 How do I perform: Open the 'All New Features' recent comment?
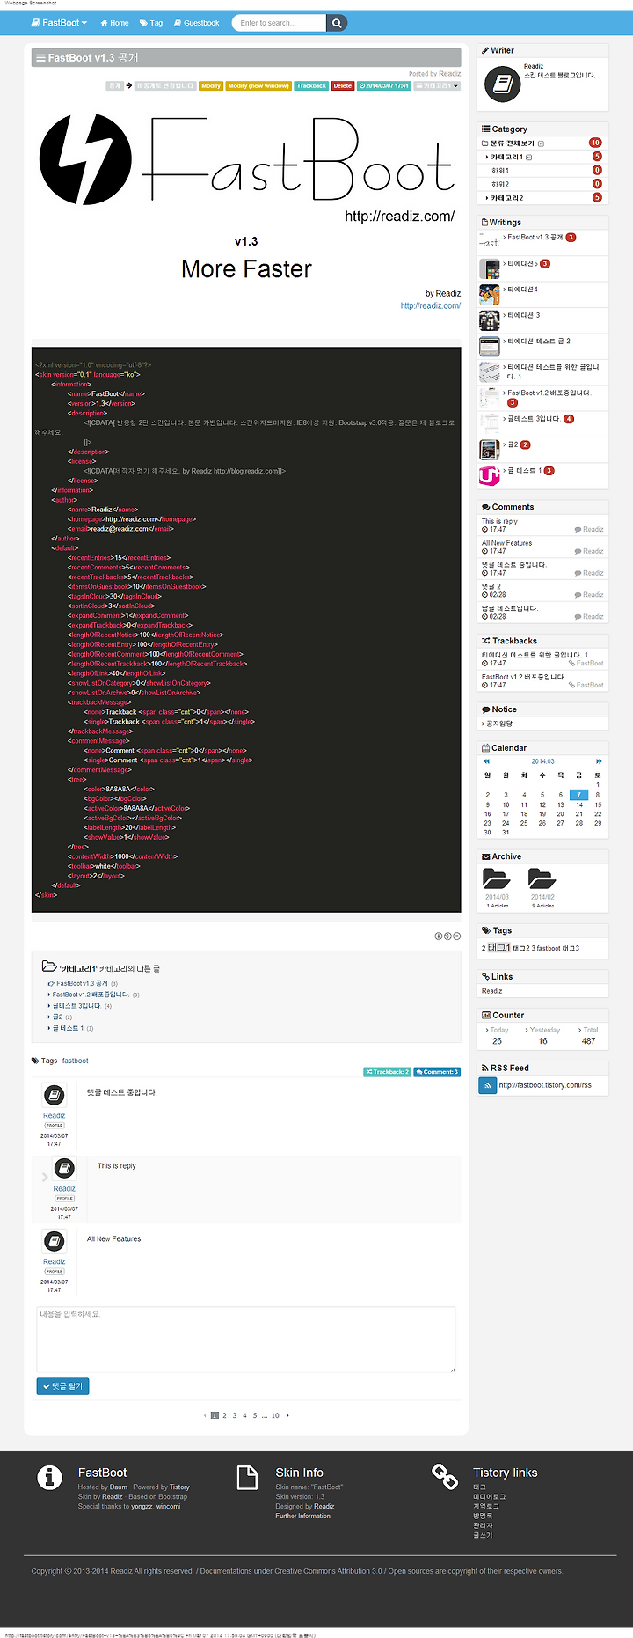[x=506, y=543]
